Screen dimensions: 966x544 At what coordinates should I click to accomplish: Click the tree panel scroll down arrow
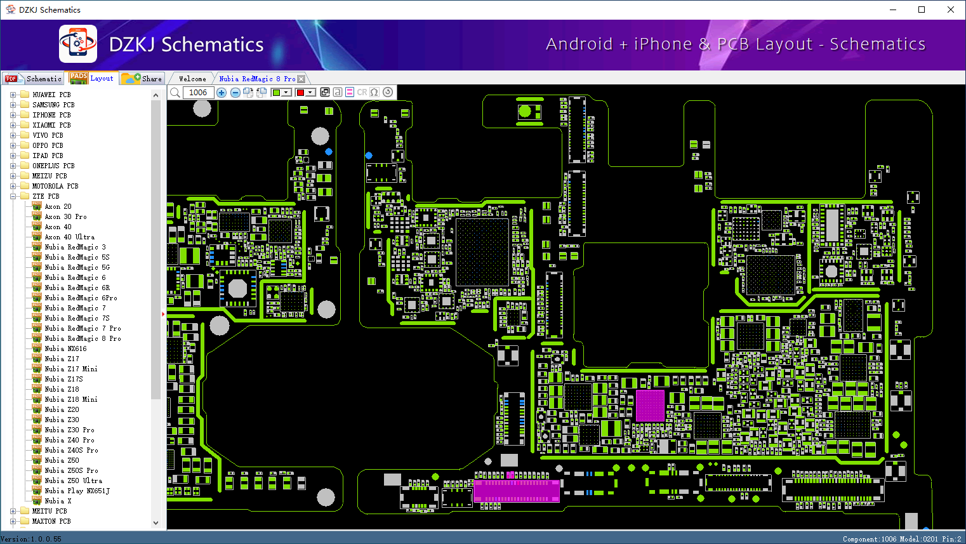click(x=156, y=523)
